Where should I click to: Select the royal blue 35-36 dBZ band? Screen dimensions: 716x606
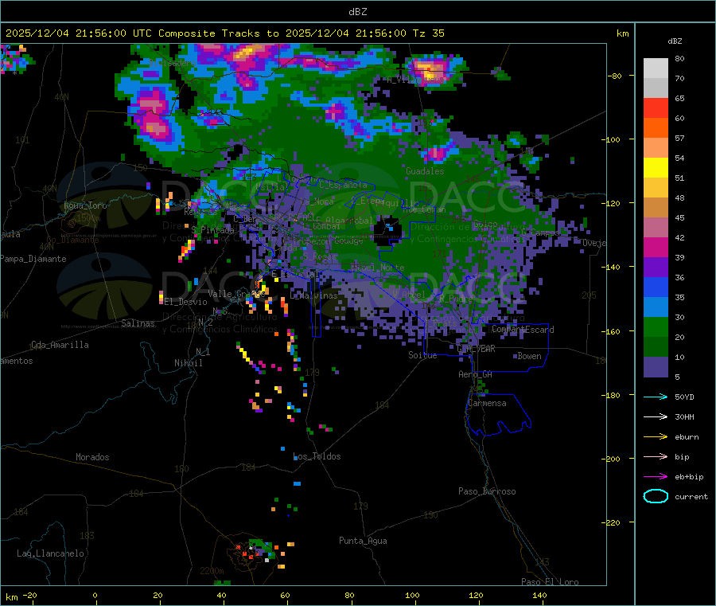[x=656, y=287]
